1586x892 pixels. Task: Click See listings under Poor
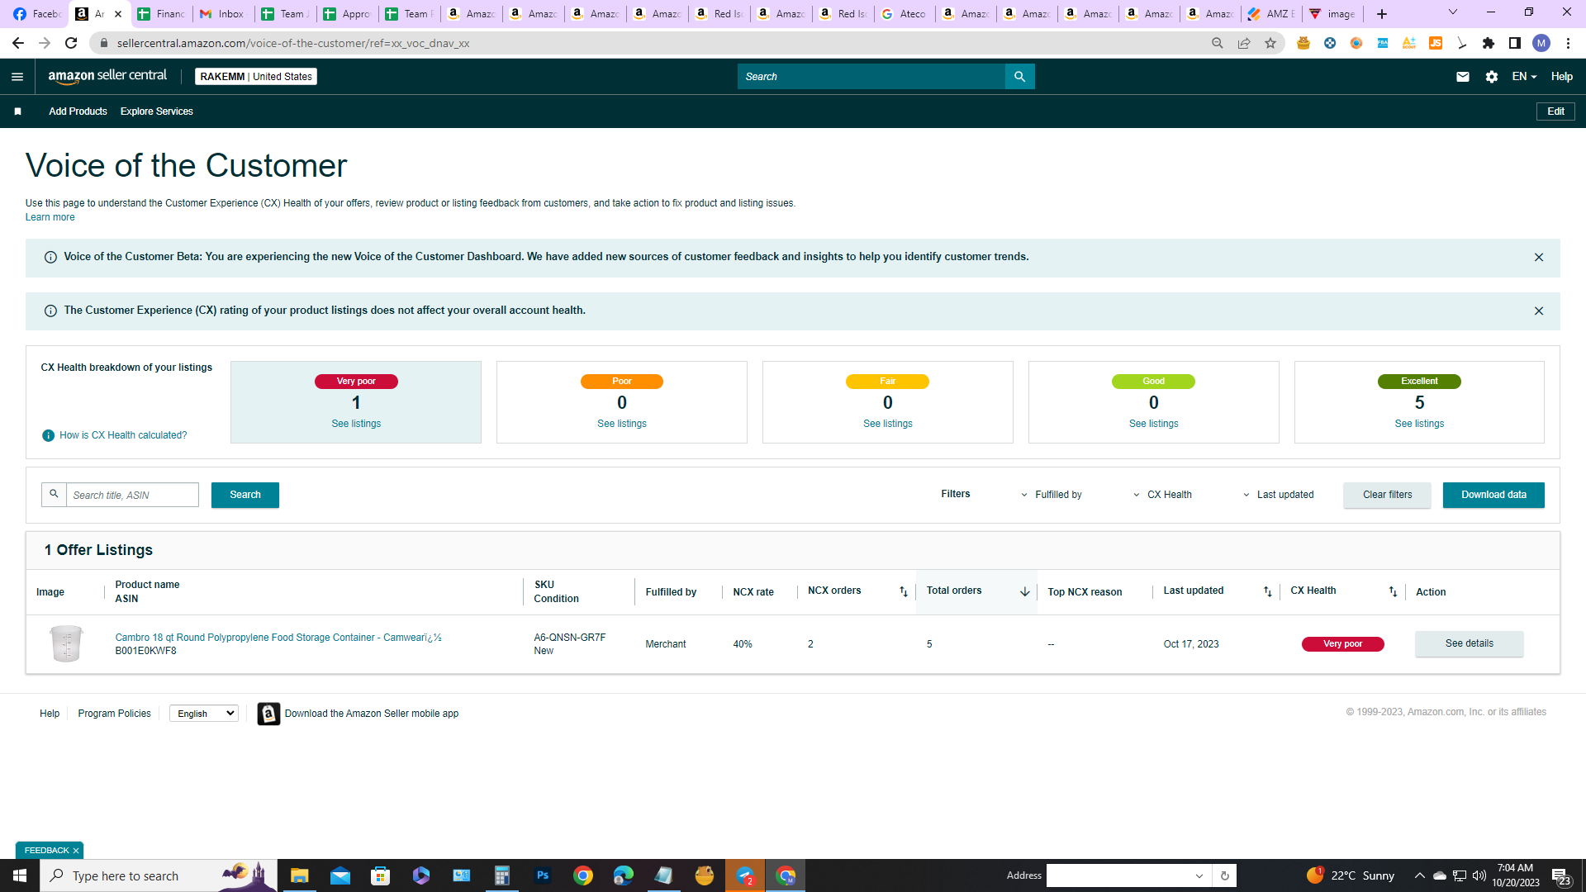[622, 424]
